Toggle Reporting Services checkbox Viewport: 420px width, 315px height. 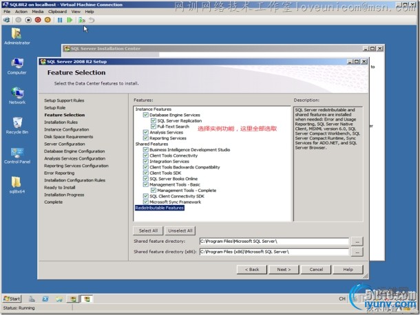146,138
